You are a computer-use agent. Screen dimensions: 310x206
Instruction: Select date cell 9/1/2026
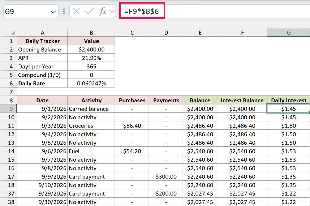42,109
